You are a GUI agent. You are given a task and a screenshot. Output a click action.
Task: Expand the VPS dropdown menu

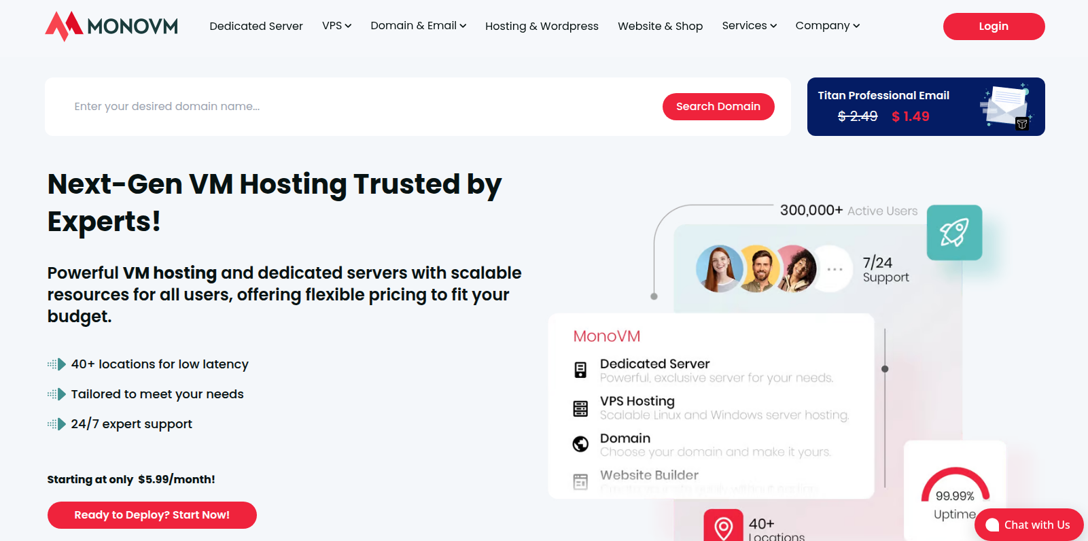pyautogui.click(x=336, y=26)
